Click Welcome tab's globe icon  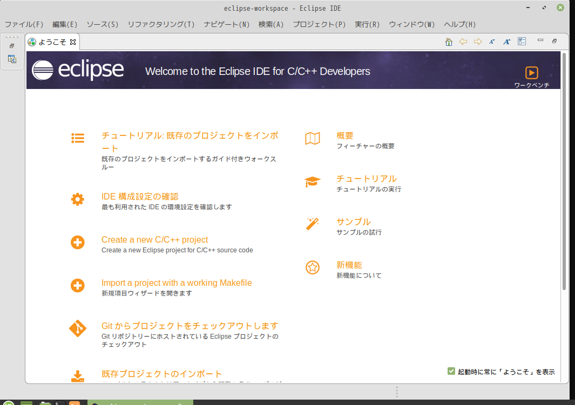click(32, 43)
